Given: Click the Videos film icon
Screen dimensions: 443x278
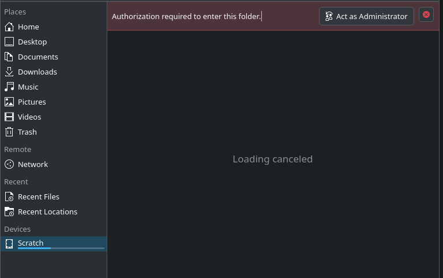Looking at the screenshot, I should tap(9, 117).
